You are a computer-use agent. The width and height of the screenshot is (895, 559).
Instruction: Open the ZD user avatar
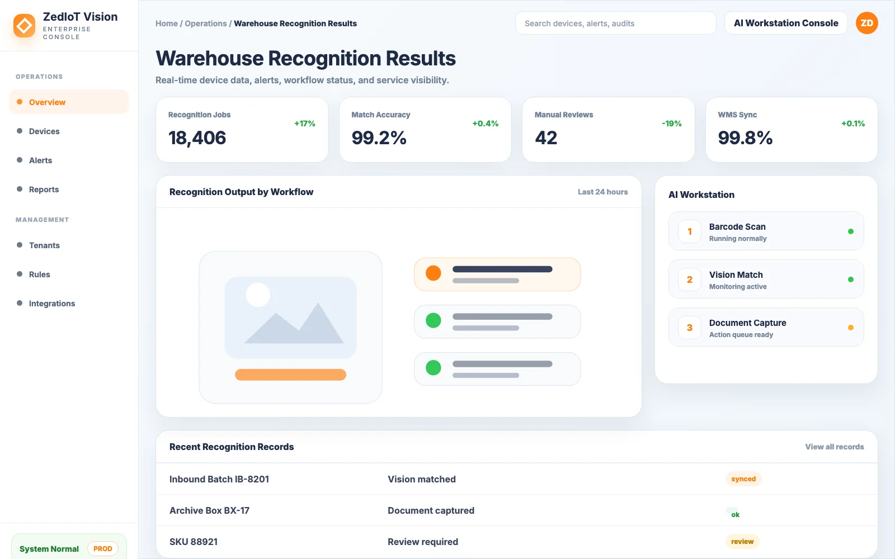(866, 23)
